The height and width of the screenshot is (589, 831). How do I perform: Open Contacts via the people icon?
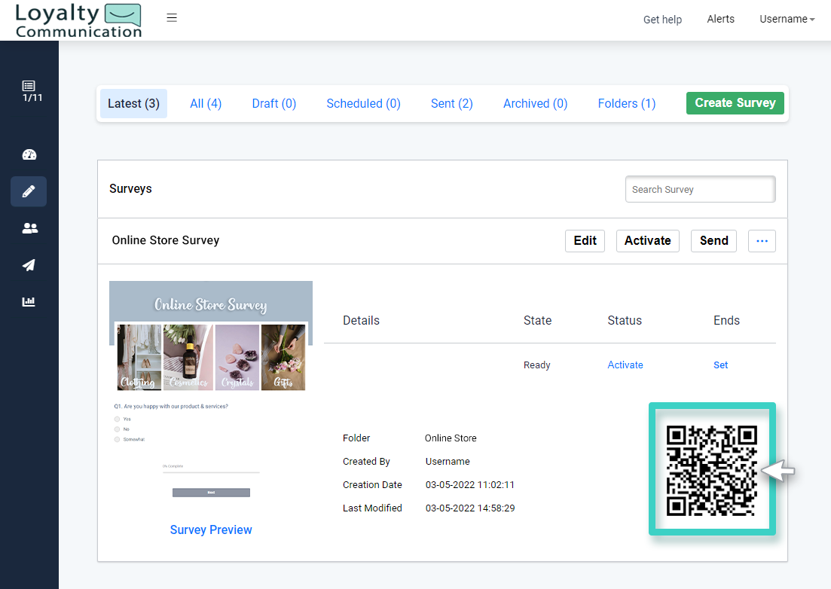click(x=29, y=228)
